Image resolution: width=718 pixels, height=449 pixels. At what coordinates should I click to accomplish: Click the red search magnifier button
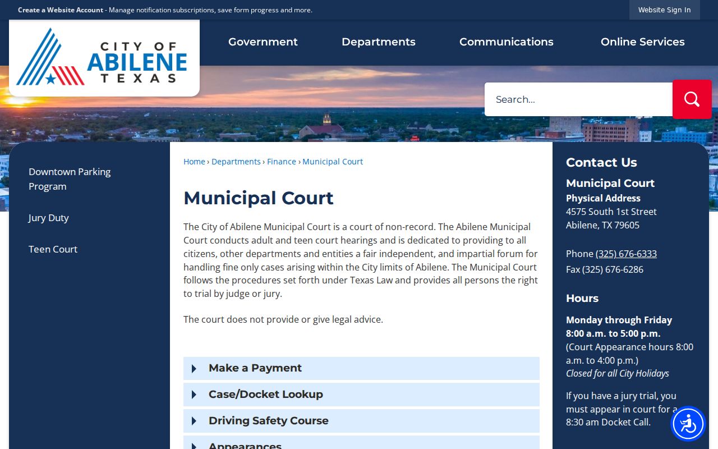tap(692, 99)
